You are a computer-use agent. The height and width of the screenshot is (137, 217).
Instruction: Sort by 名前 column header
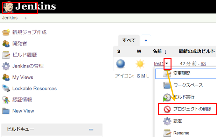pyautogui.click(x=159, y=52)
